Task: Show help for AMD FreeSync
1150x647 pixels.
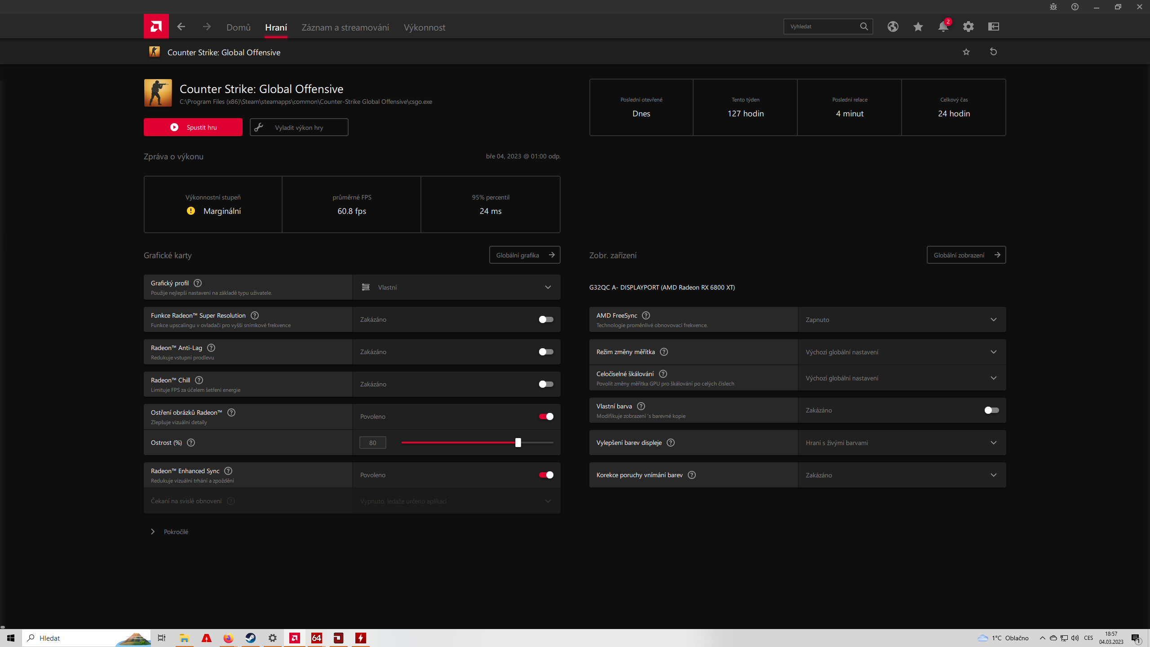Action: click(646, 315)
